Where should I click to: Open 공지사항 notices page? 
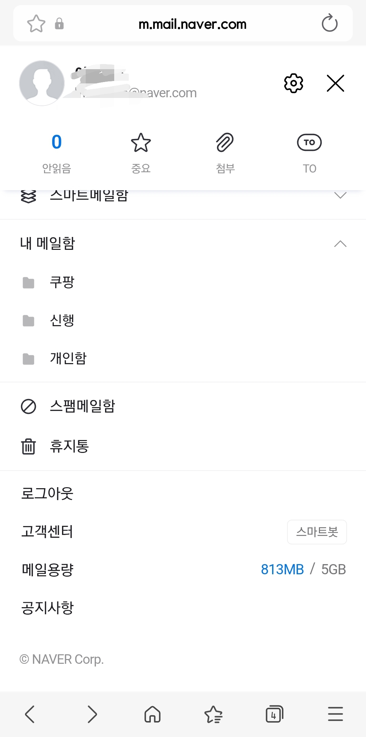tap(47, 607)
